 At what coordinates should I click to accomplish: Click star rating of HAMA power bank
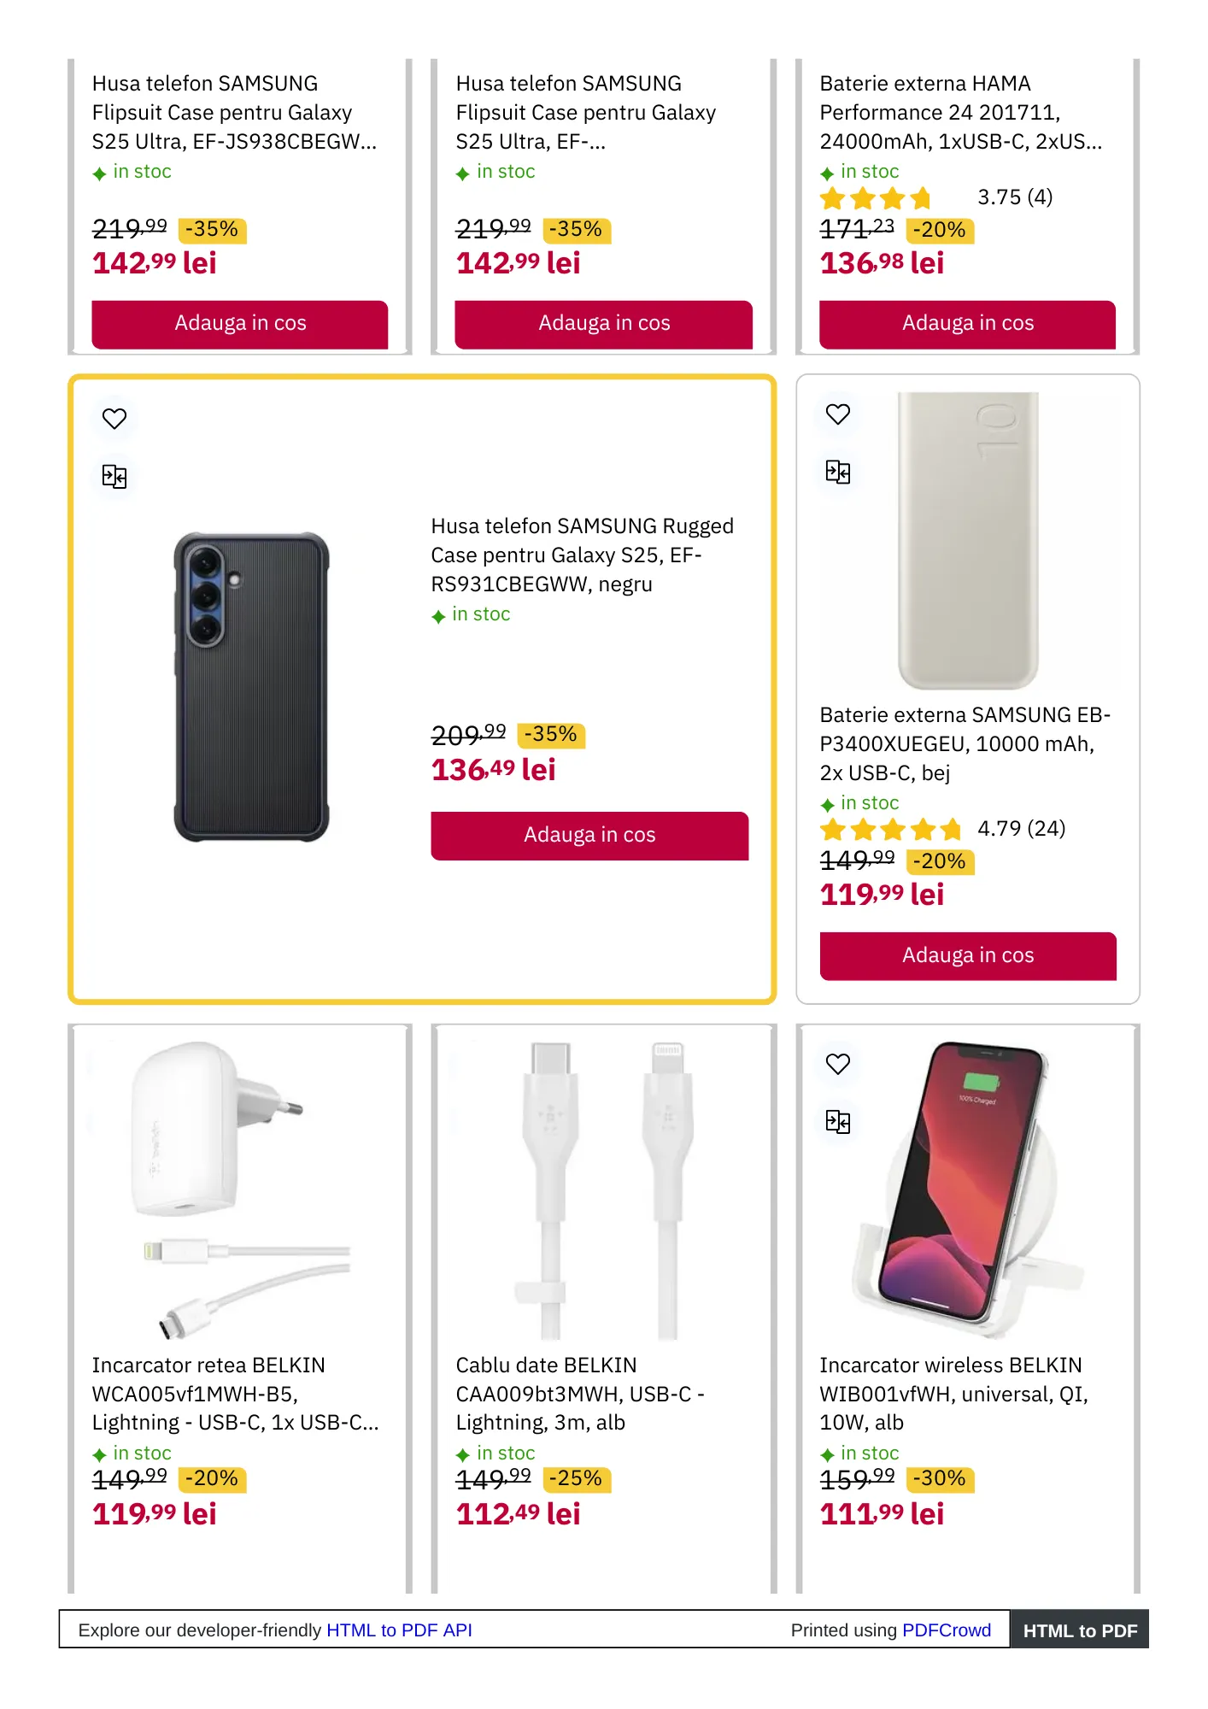pos(876,199)
